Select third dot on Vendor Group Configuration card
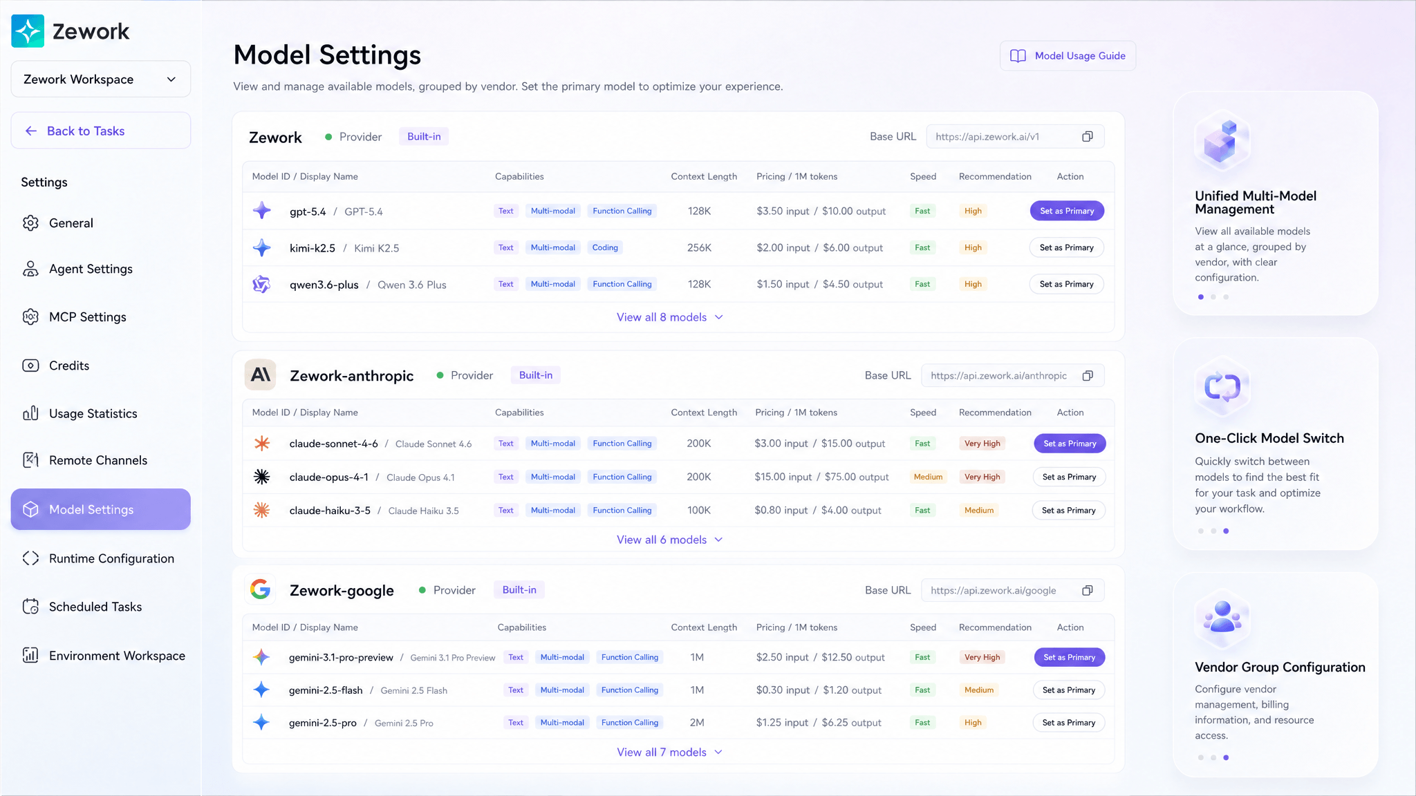Image resolution: width=1416 pixels, height=796 pixels. [x=1226, y=757]
